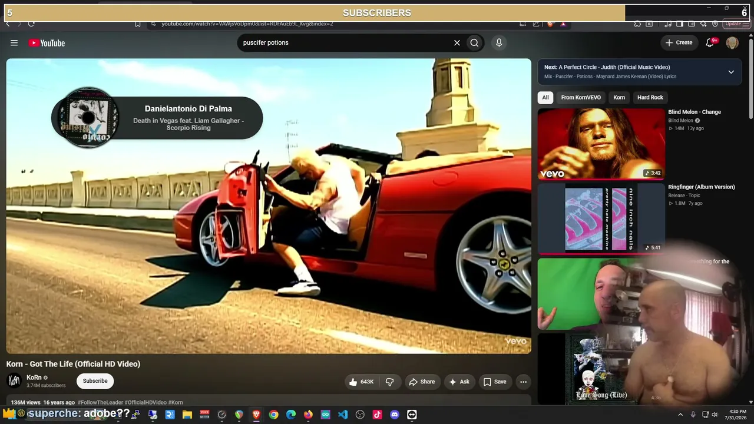This screenshot has height=424, width=754.
Task: Open the Brave VPN shield icon
Action: click(715, 24)
